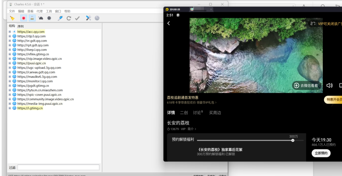Click the 《长安的荔枝》独家幕后花絮 title

click(x=220, y=150)
